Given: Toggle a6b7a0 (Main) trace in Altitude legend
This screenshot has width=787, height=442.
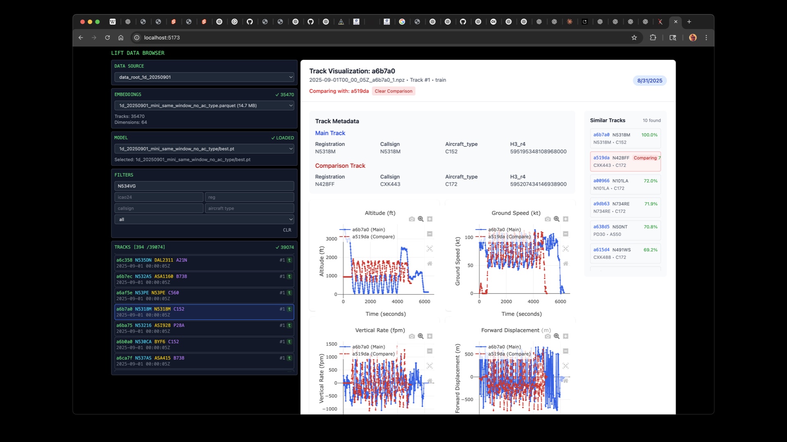Looking at the screenshot, I should [368, 230].
